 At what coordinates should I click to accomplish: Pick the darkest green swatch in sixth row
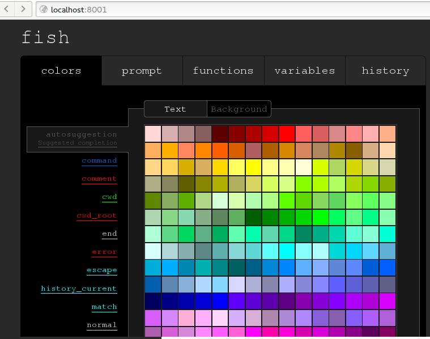(x=253, y=217)
